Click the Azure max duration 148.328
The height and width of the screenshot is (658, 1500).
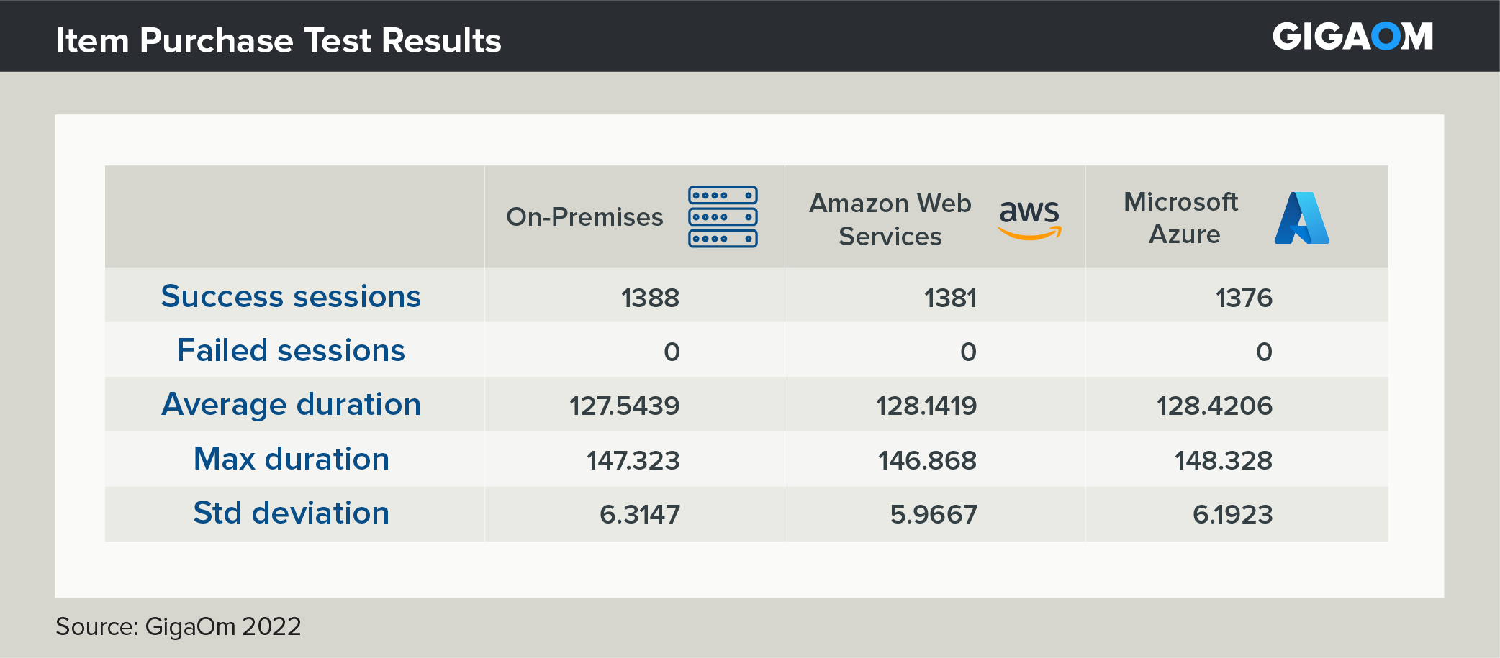(1223, 460)
